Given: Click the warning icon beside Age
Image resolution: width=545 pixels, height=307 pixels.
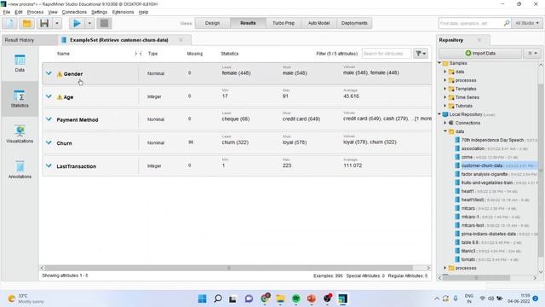Looking at the screenshot, I should pos(60,96).
